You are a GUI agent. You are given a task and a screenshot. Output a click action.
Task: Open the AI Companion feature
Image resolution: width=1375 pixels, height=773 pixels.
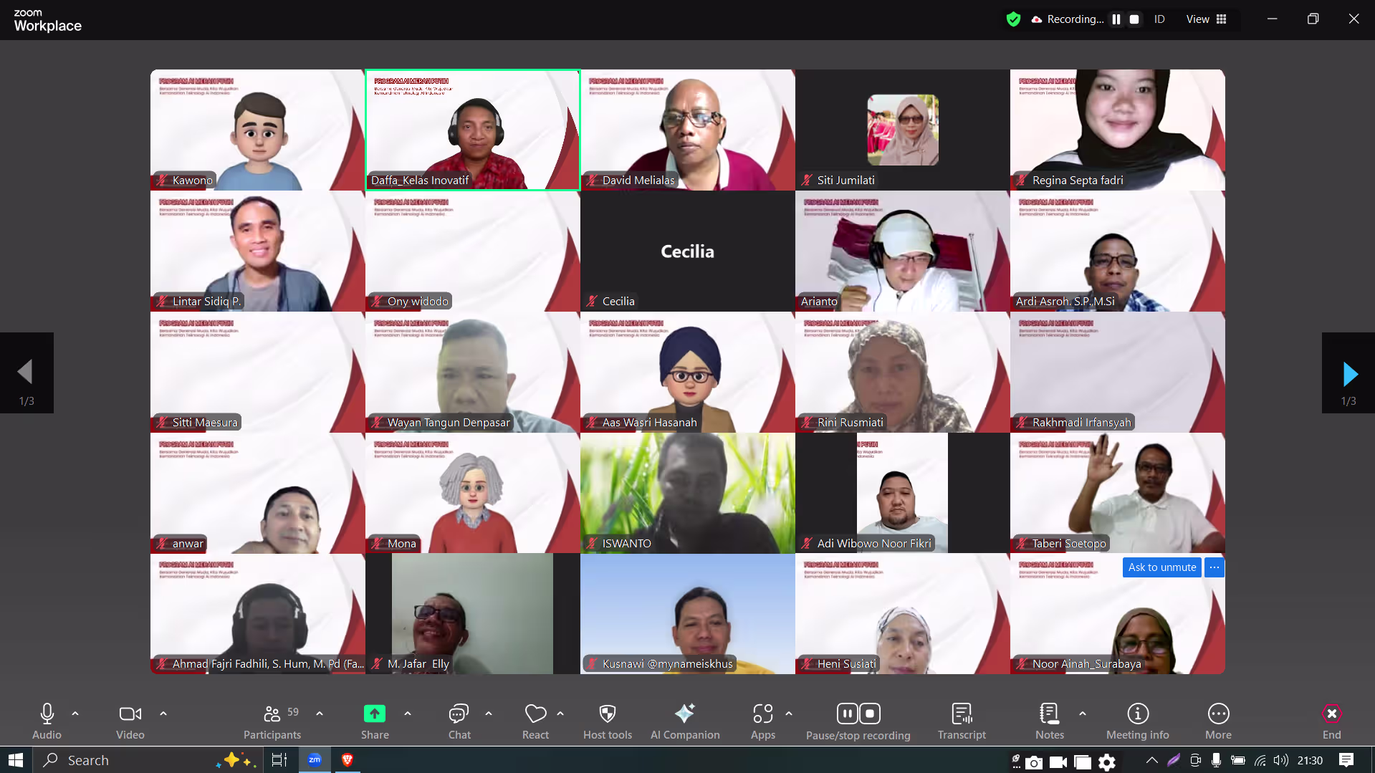click(684, 721)
